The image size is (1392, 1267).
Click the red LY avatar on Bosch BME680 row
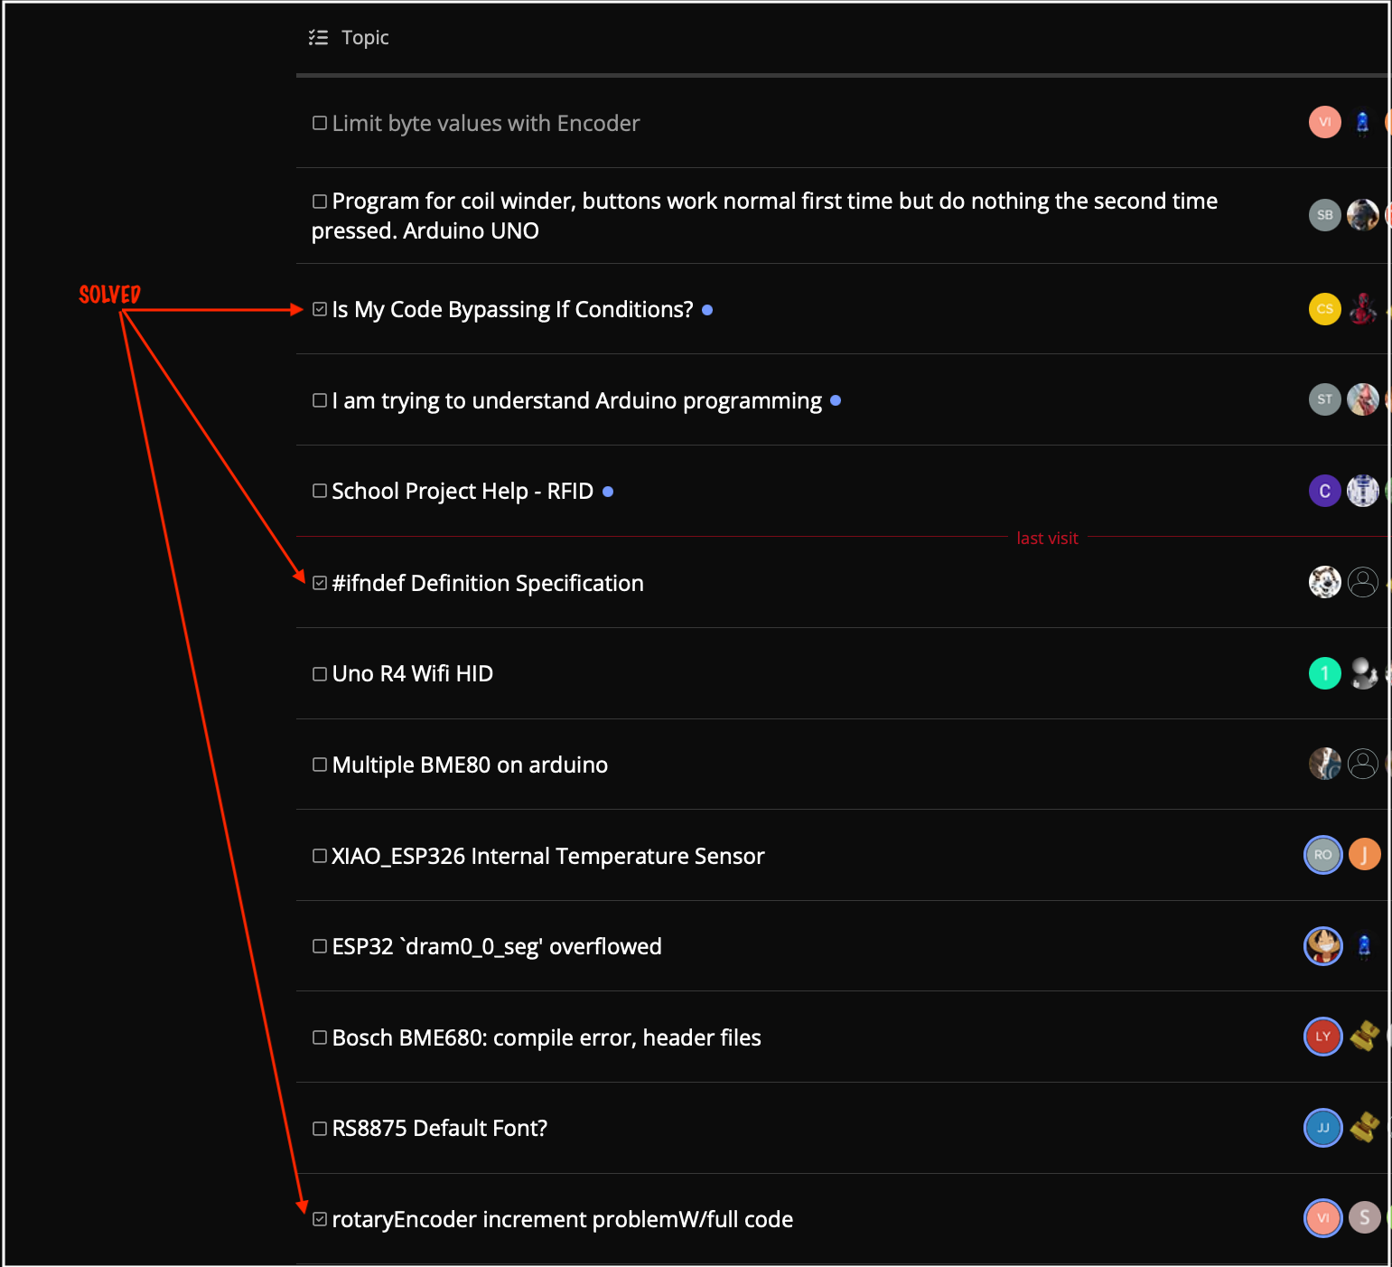[x=1322, y=1037]
